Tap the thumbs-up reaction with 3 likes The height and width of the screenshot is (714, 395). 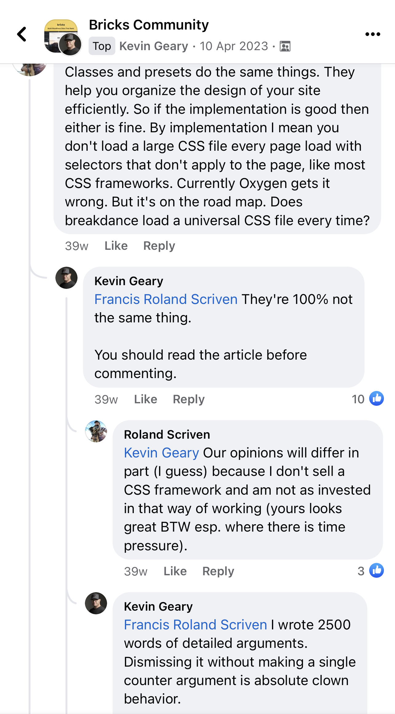pos(376,571)
